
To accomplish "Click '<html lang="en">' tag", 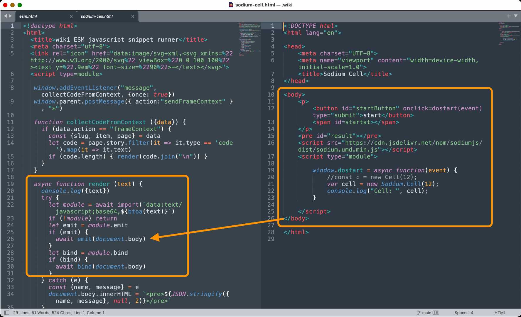I will [312, 33].
